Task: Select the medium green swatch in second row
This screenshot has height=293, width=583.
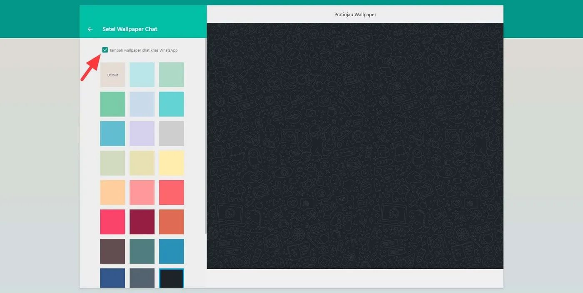Action: point(112,104)
